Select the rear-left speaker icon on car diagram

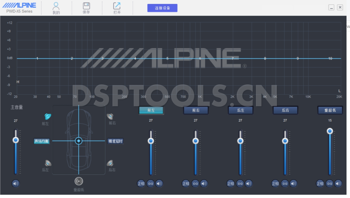point(48,163)
